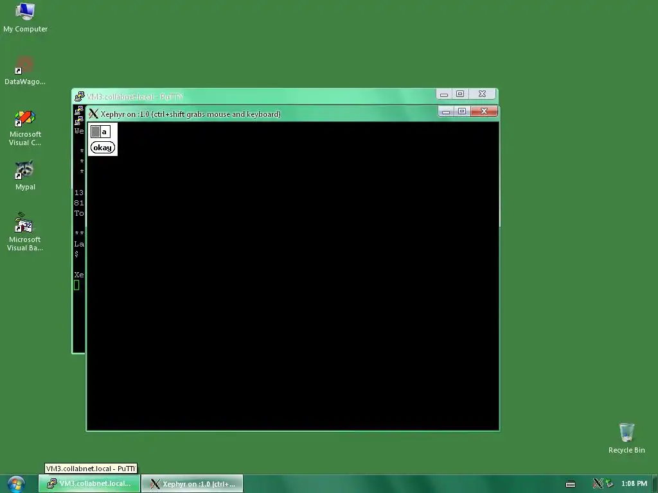Click the network tray icon beside X icon

tap(609, 483)
